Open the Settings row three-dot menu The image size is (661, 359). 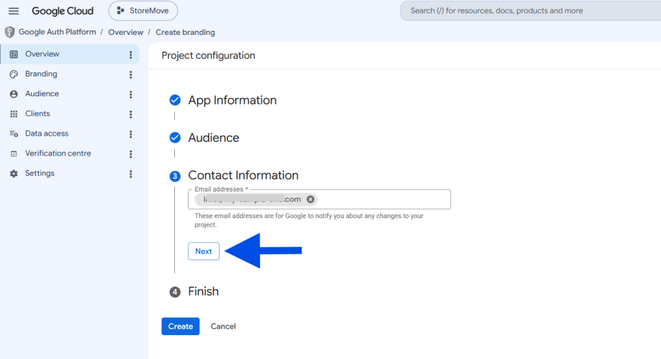[130, 174]
